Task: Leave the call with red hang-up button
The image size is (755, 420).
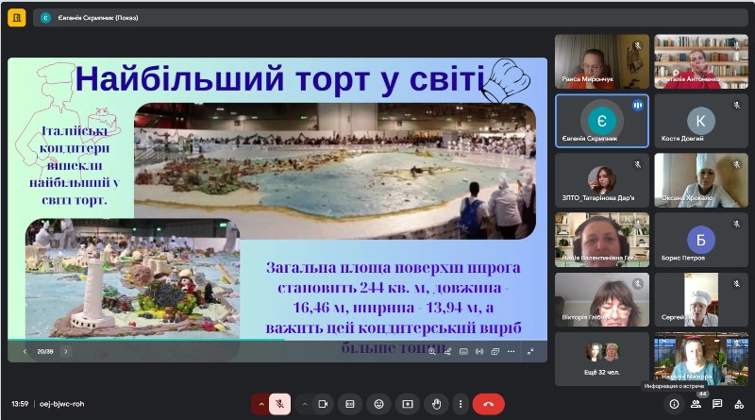Action: [488, 404]
